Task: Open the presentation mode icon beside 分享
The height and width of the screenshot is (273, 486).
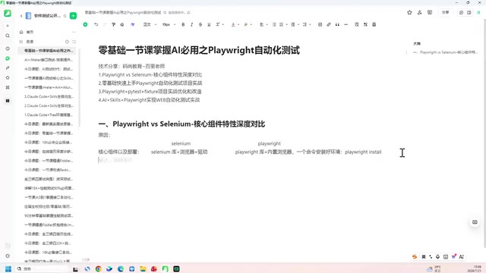Action: point(430,12)
